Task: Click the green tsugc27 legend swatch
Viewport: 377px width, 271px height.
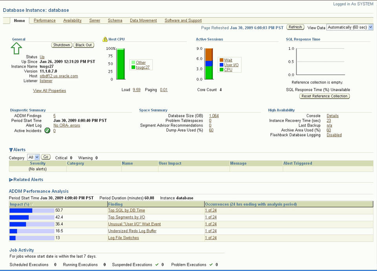Action: tap(134, 67)
